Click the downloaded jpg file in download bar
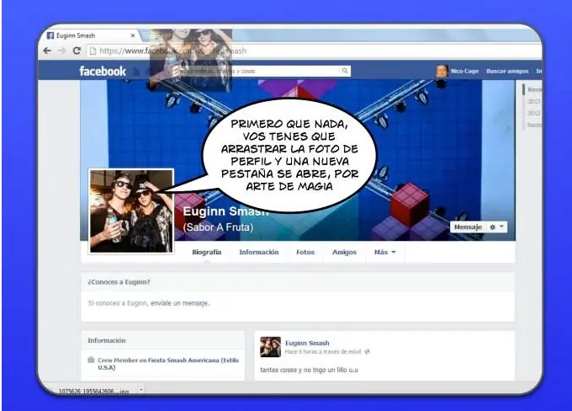Viewport: 572px width, 411px height. click(93, 391)
